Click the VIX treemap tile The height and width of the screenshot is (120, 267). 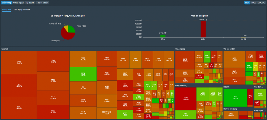[19, 85]
